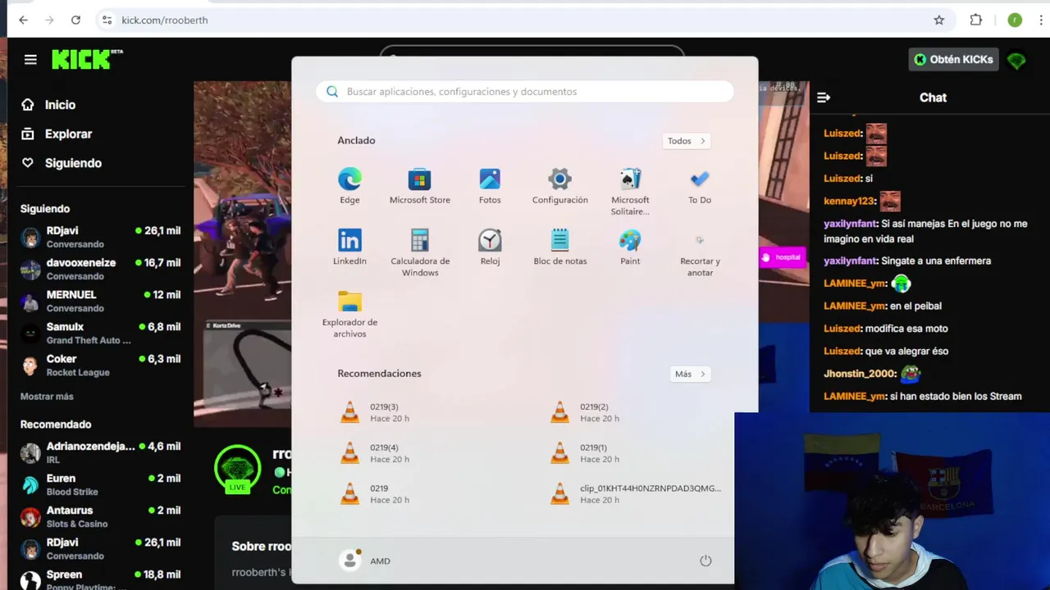Open Bloc de notas

(x=559, y=247)
